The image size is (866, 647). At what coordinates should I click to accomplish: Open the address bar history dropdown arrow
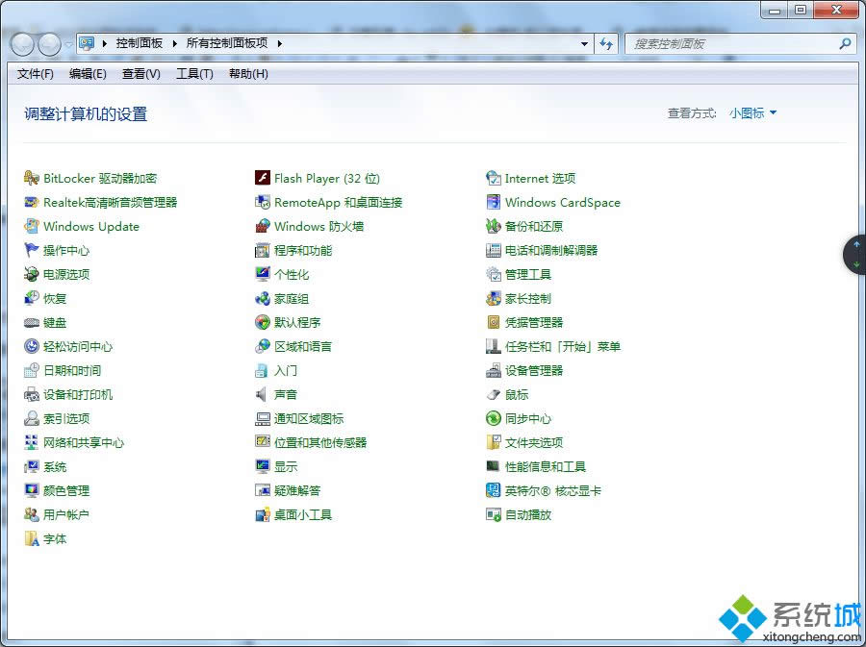tap(584, 43)
